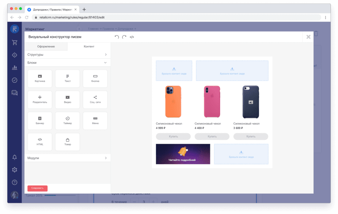Click the drop zone beside the banner
Screen dimensions: 338x214
(241, 154)
